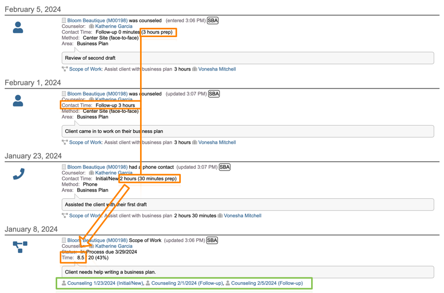Image resolution: width=444 pixels, height=293 pixels.
Task: Click the Scope of Work hierarchy icon for January 8
Action: 20,247
